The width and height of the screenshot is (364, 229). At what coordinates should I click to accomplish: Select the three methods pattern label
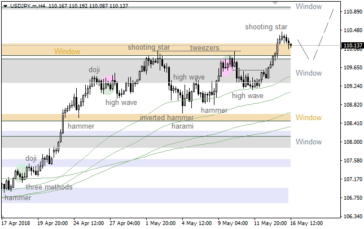tap(49, 187)
